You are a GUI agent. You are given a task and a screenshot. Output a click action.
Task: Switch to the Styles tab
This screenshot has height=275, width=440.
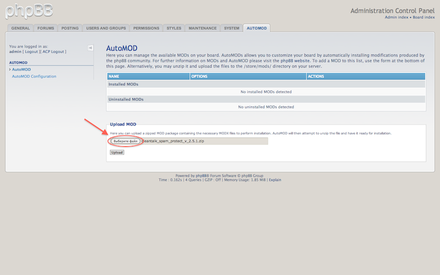174,28
